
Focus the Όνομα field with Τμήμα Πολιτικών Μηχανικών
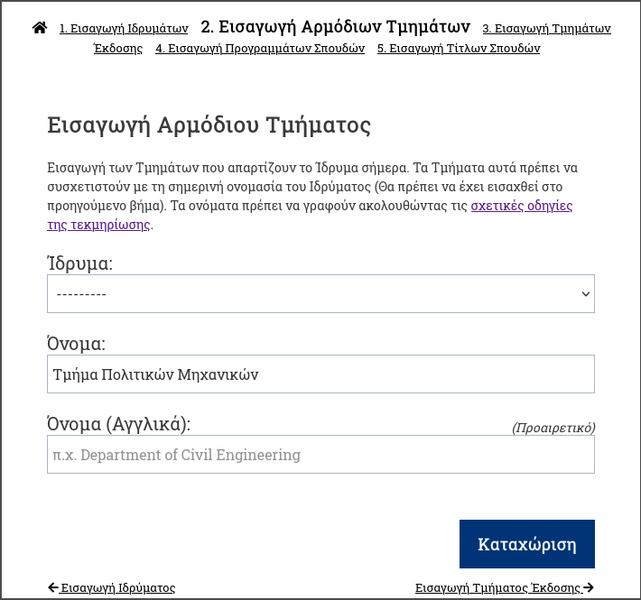(x=320, y=374)
